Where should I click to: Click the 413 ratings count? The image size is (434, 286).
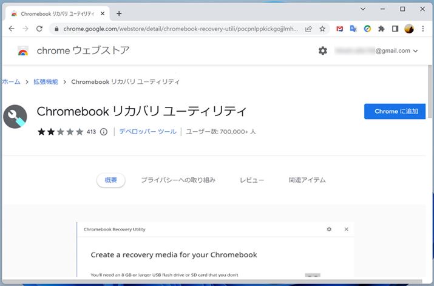click(x=91, y=132)
